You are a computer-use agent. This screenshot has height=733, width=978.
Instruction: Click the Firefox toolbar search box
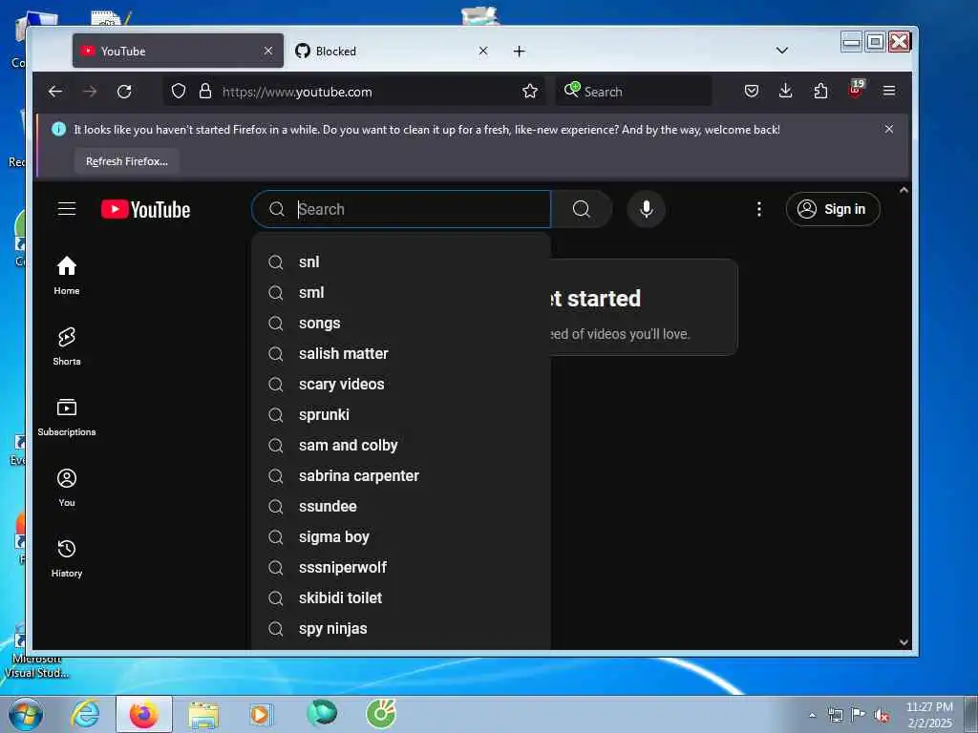pyautogui.click(x=634, y=92)
